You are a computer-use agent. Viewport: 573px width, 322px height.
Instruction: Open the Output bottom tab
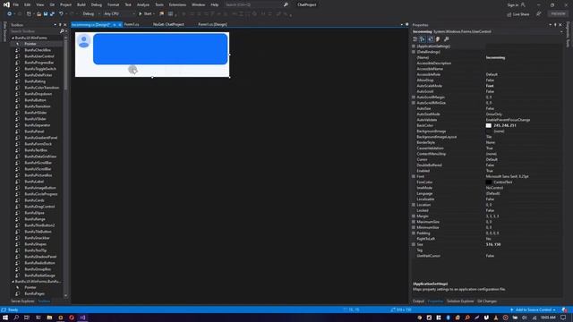click(x=418, y=301)
